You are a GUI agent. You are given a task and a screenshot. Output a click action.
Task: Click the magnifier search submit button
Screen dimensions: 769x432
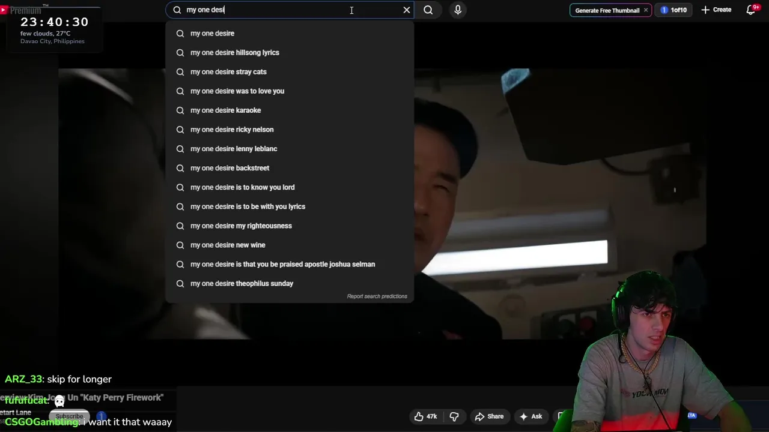(x=428, y=10)
